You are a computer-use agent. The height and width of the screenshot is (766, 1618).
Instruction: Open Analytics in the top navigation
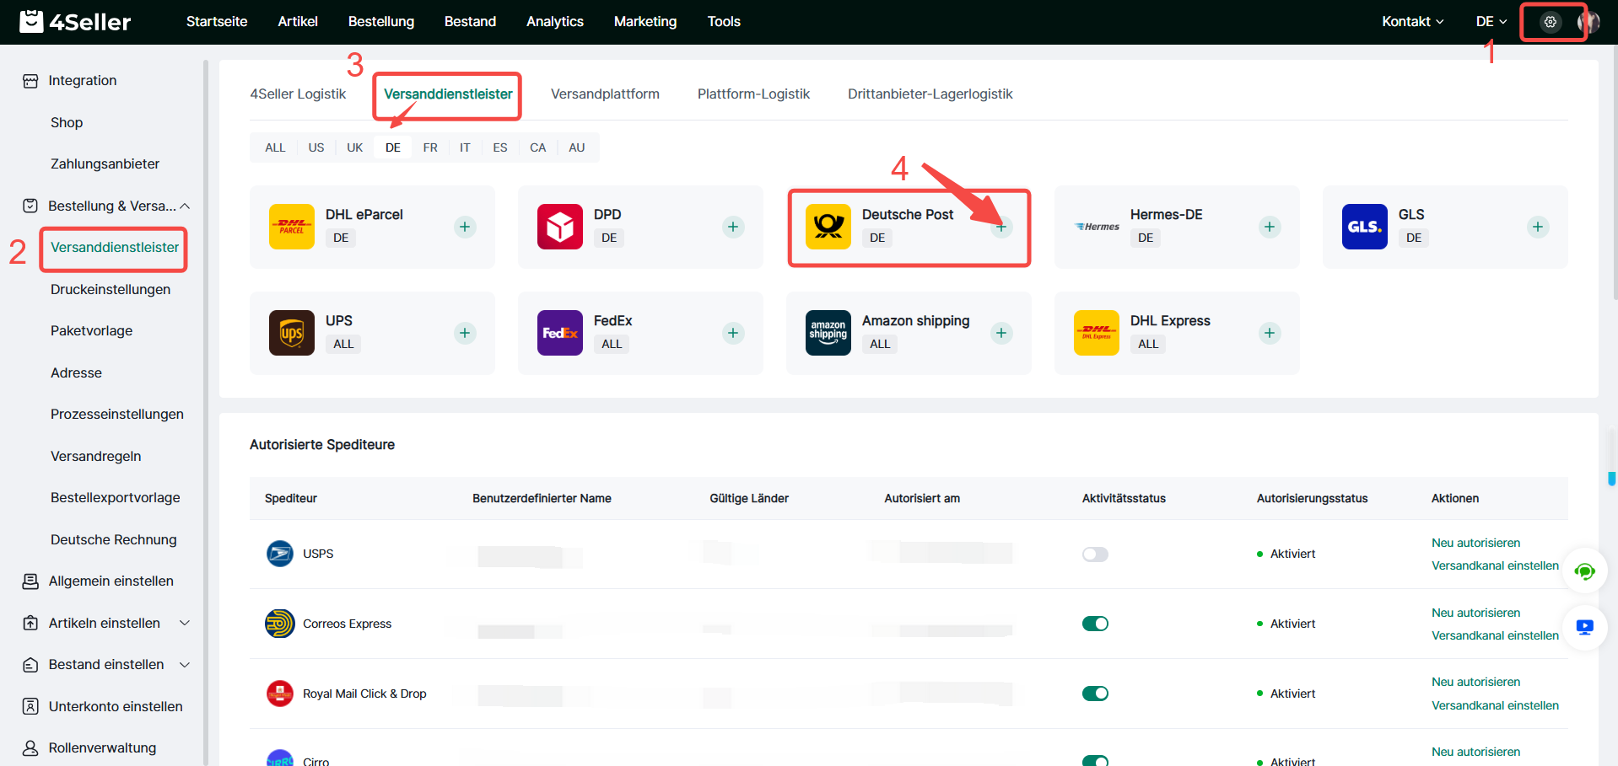tap(554, 22)
